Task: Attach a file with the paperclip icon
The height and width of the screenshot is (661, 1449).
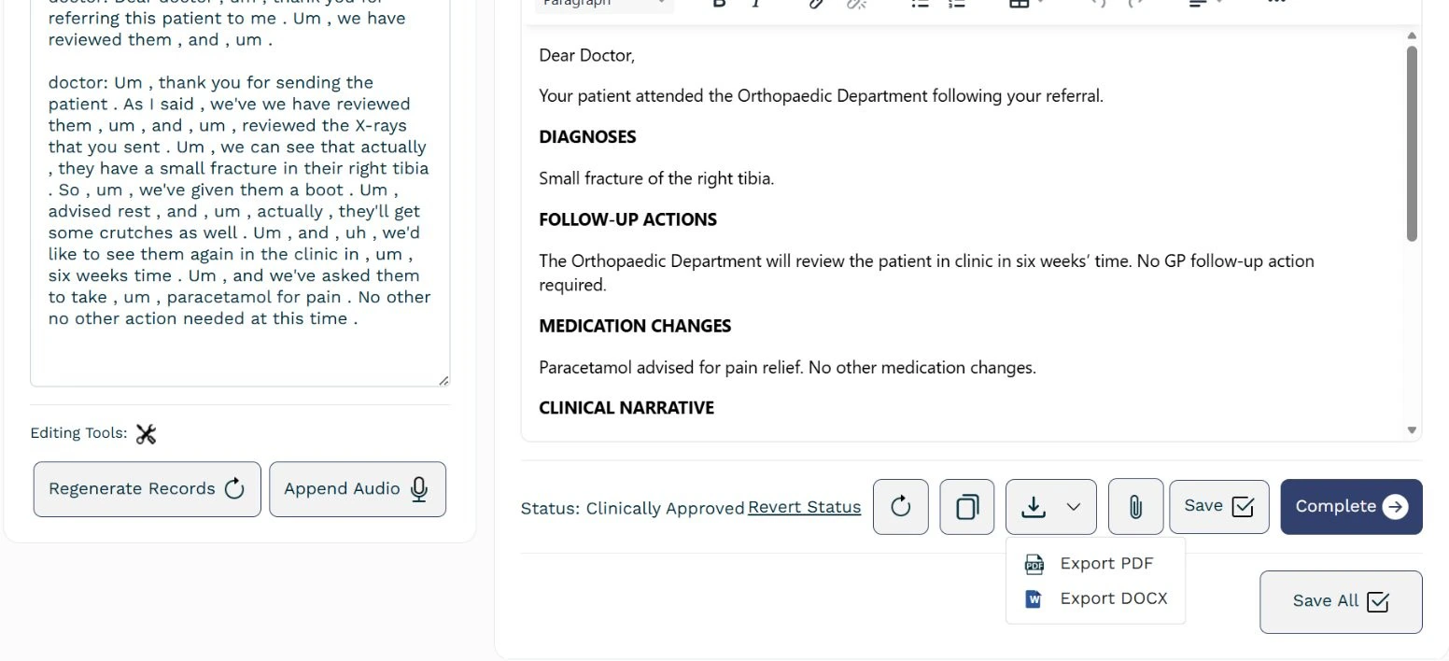Action: click(x=1135, y=506)
